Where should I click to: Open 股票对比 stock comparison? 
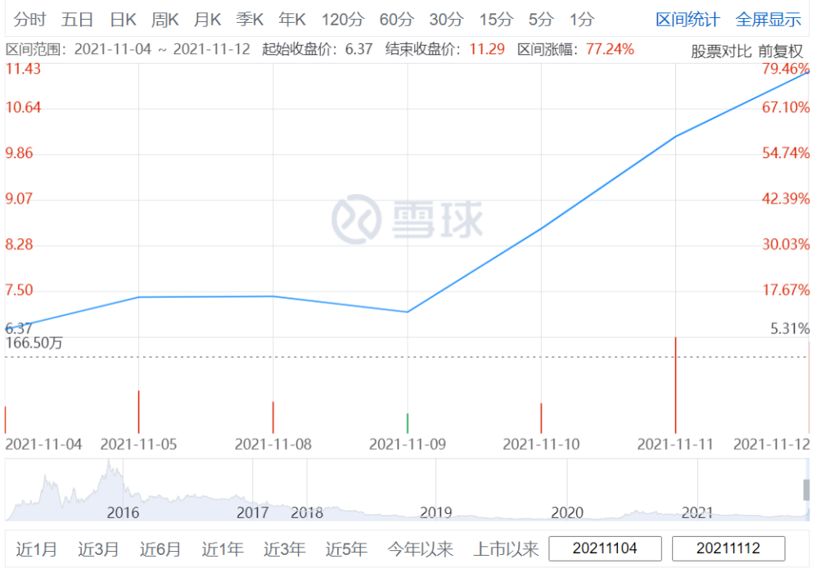[x=721, y=51]
